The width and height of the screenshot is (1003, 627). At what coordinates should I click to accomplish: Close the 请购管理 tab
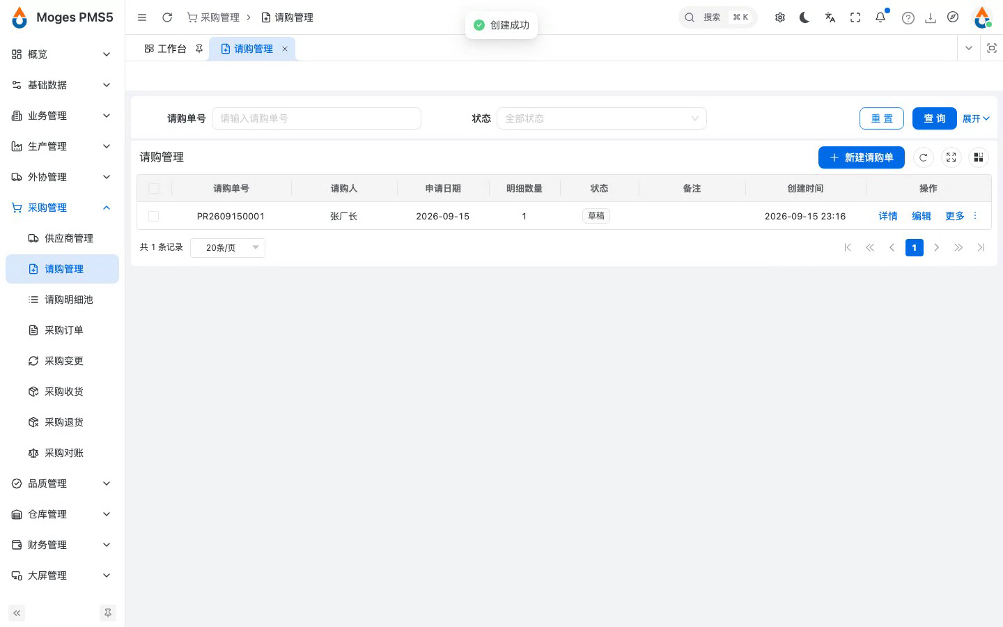[x=285, y=49]
